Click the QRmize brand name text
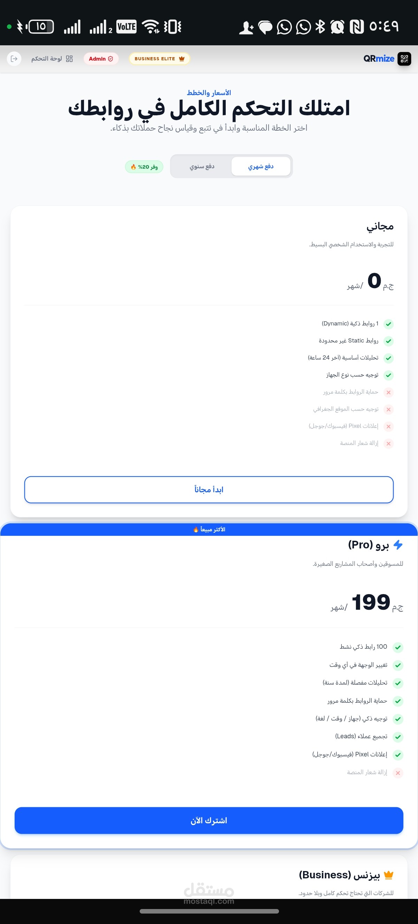The height and width of the screenshot is (924, 418). pos(379,59)
